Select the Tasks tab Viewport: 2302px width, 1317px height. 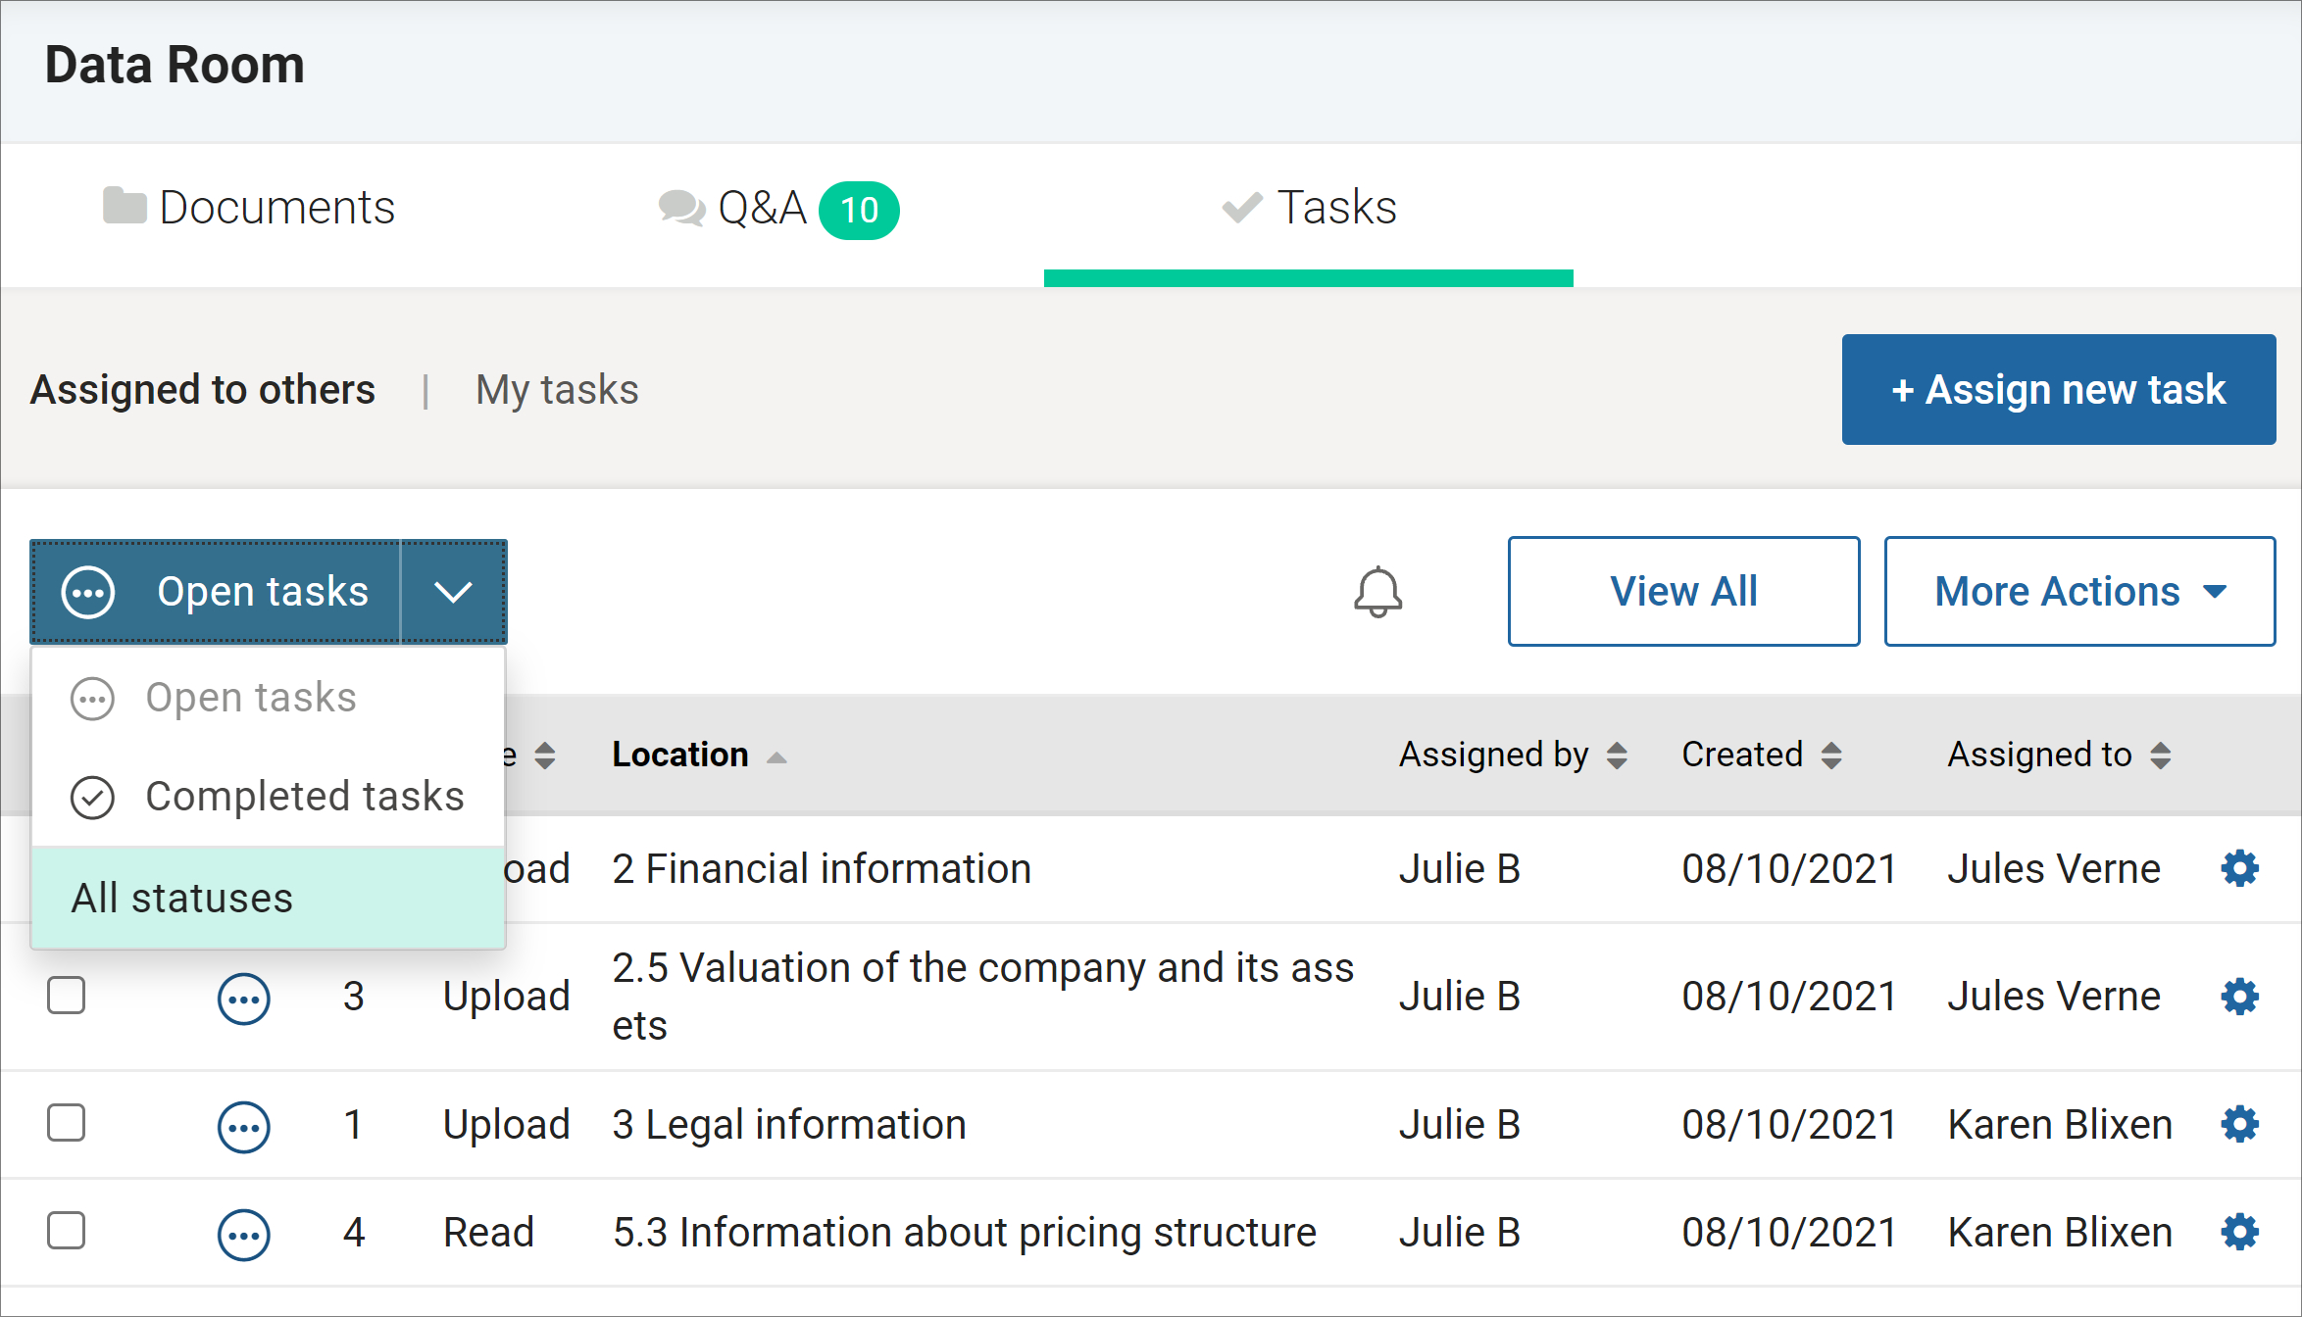(x=1309, y=208)
